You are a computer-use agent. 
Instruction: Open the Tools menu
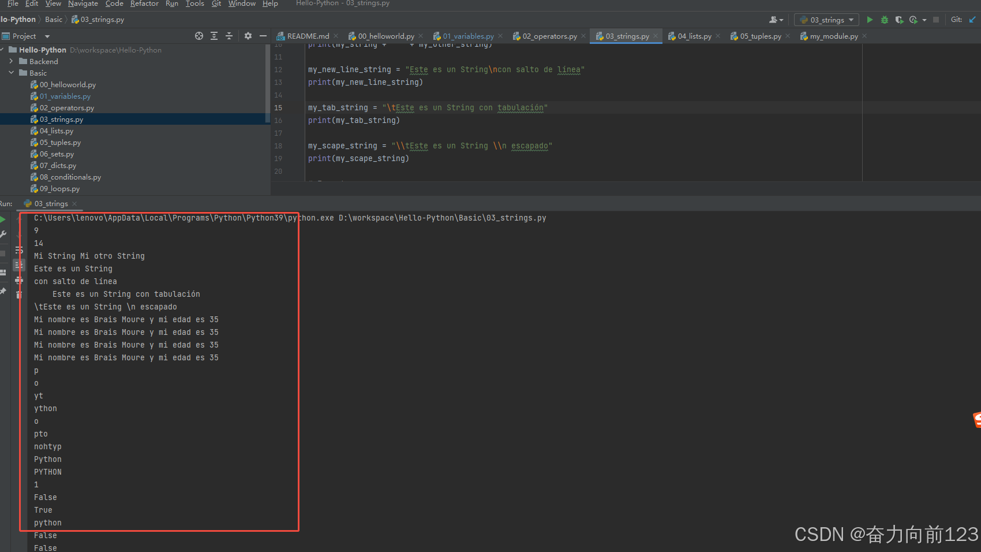[x=194, y=3]
